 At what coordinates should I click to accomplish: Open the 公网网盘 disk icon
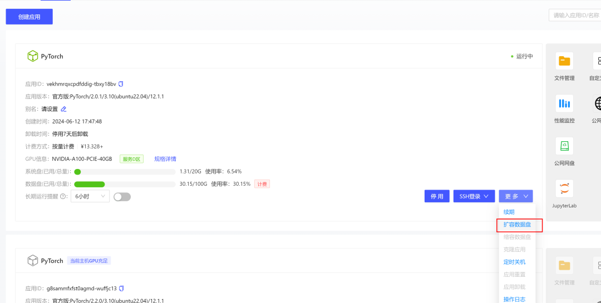(x=564, y=146)
